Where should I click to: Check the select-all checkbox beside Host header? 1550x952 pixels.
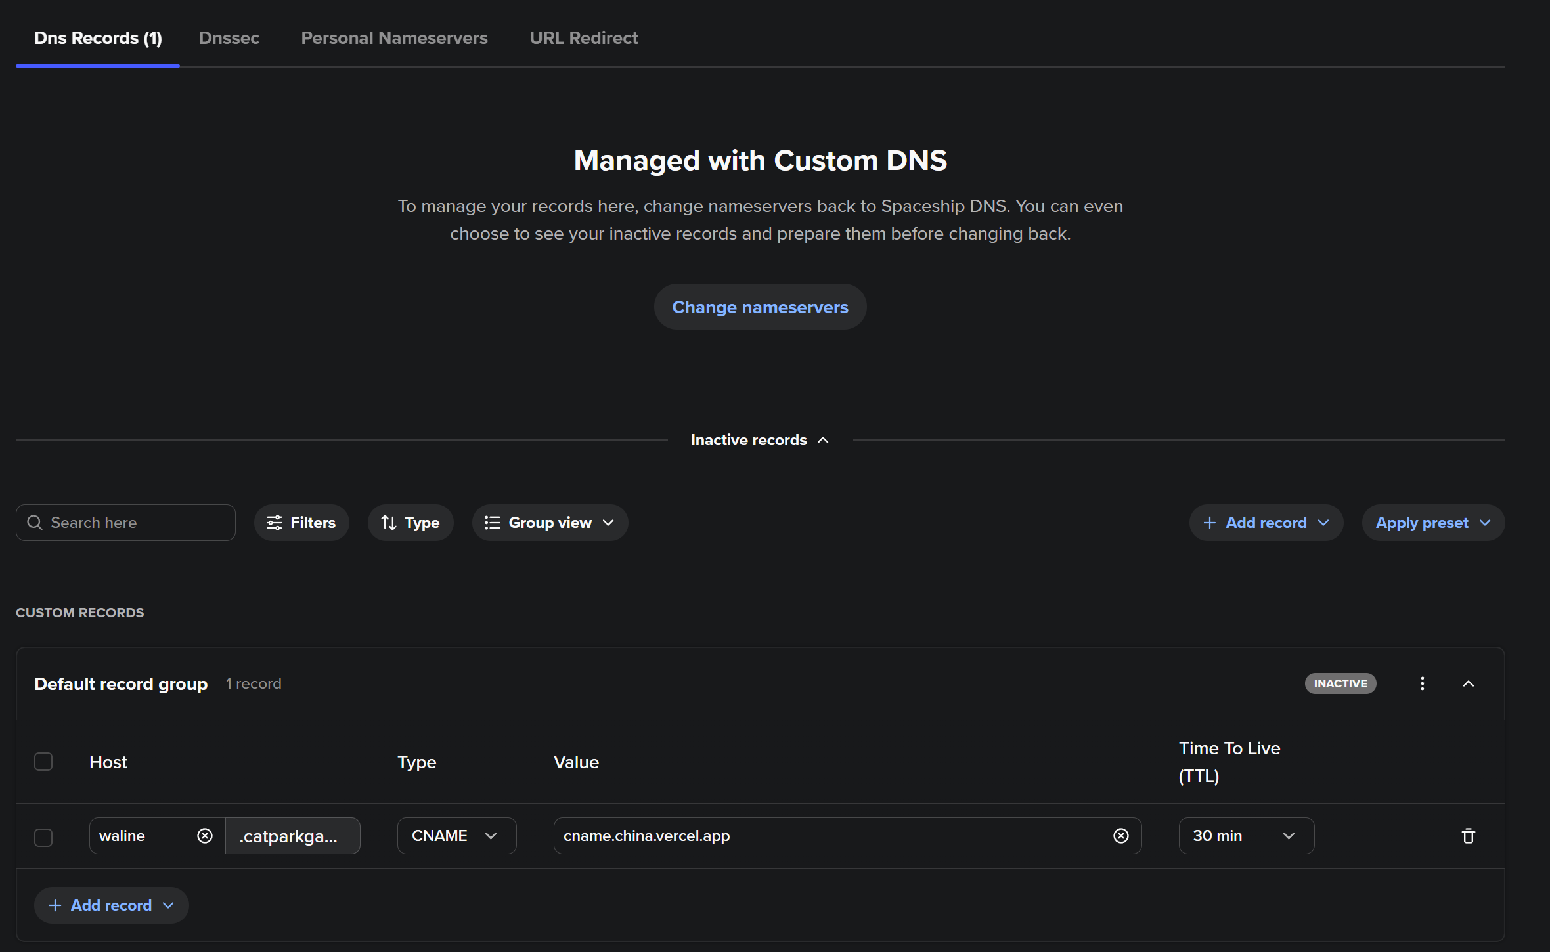[43, 762]
